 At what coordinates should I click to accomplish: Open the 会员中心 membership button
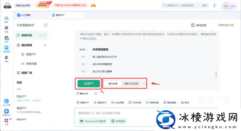coord(42,5)
